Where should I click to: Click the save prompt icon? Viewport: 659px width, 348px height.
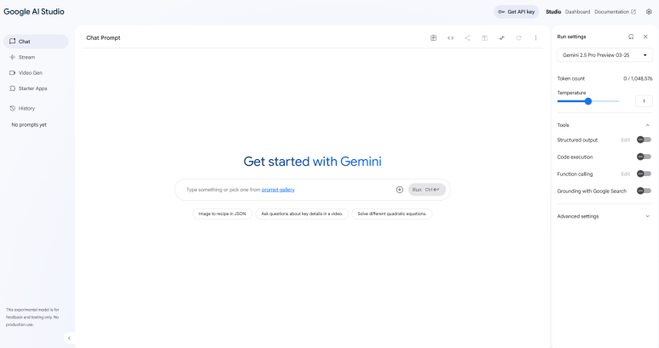click(484, 37)
